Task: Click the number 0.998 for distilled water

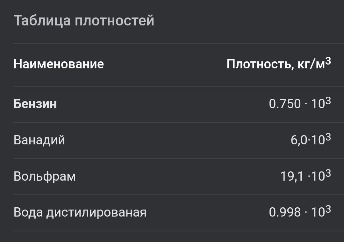Action: click(x=285, y=212)
